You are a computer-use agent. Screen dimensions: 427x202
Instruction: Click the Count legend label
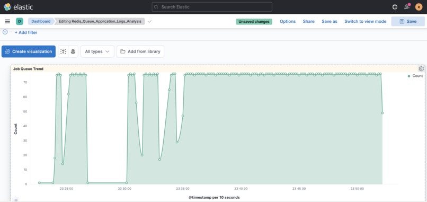[417, 76]
